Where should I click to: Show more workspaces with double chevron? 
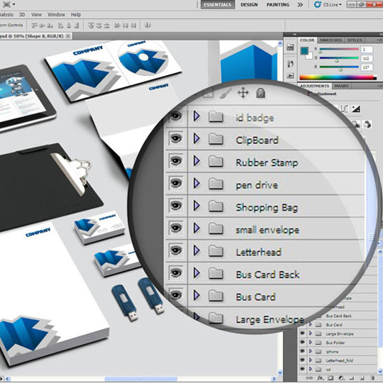(300, 5)
